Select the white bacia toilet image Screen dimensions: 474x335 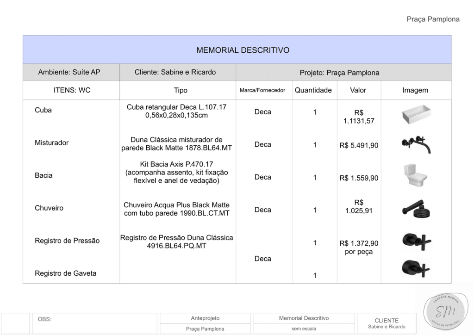415,175
